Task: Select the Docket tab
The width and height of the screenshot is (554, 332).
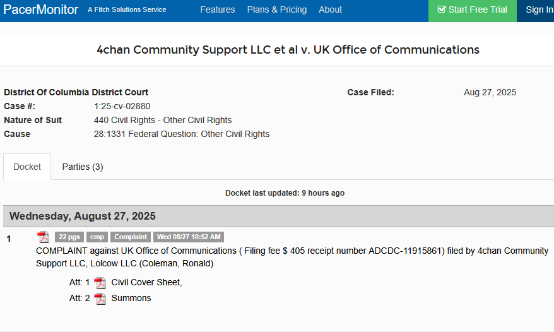Action: click(x=27, y=167)
